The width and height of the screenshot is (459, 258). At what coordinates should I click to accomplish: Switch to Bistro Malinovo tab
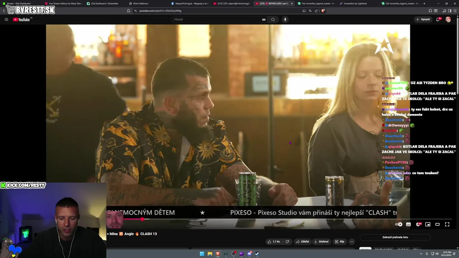click(147, 4)
